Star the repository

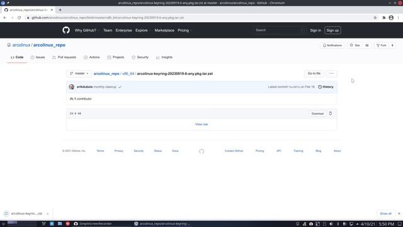coord(355,45)
